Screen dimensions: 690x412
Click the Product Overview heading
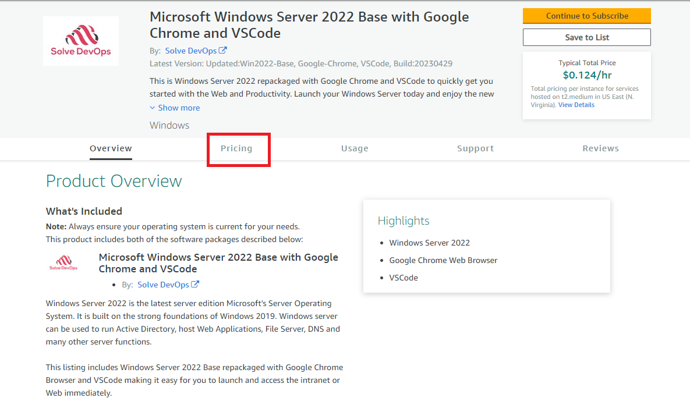[114, 181]
